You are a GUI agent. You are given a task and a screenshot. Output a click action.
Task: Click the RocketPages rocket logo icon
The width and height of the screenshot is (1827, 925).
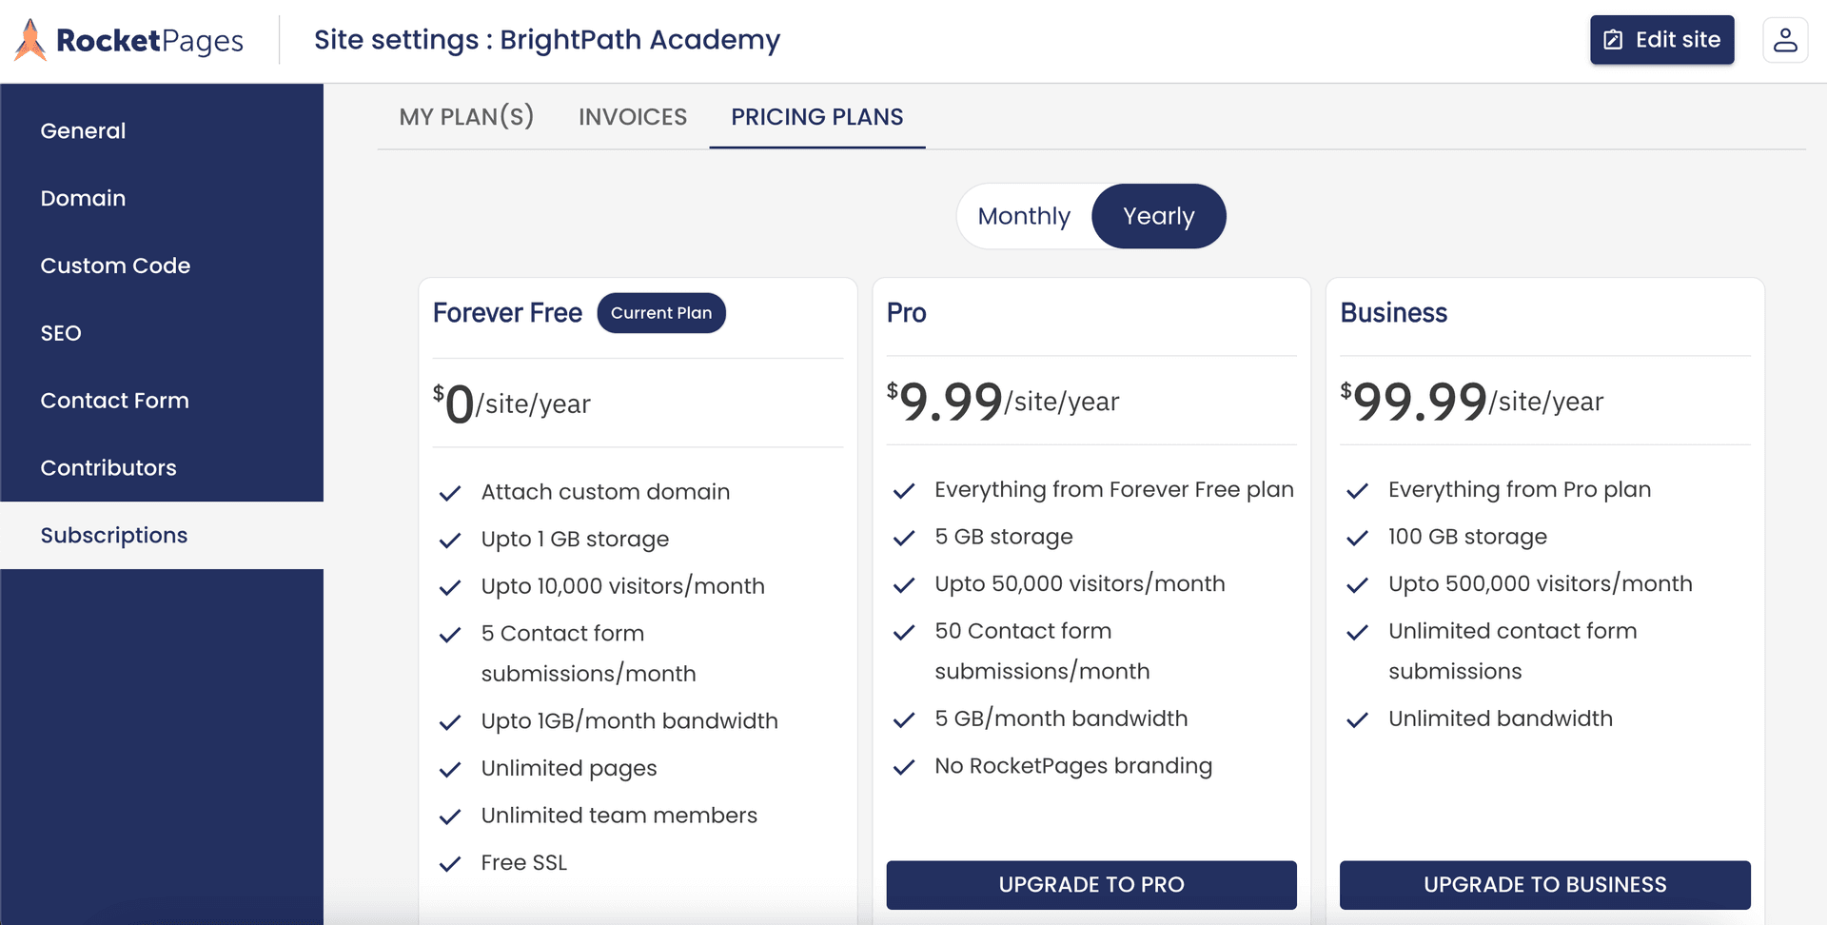(x=30, y=40)
